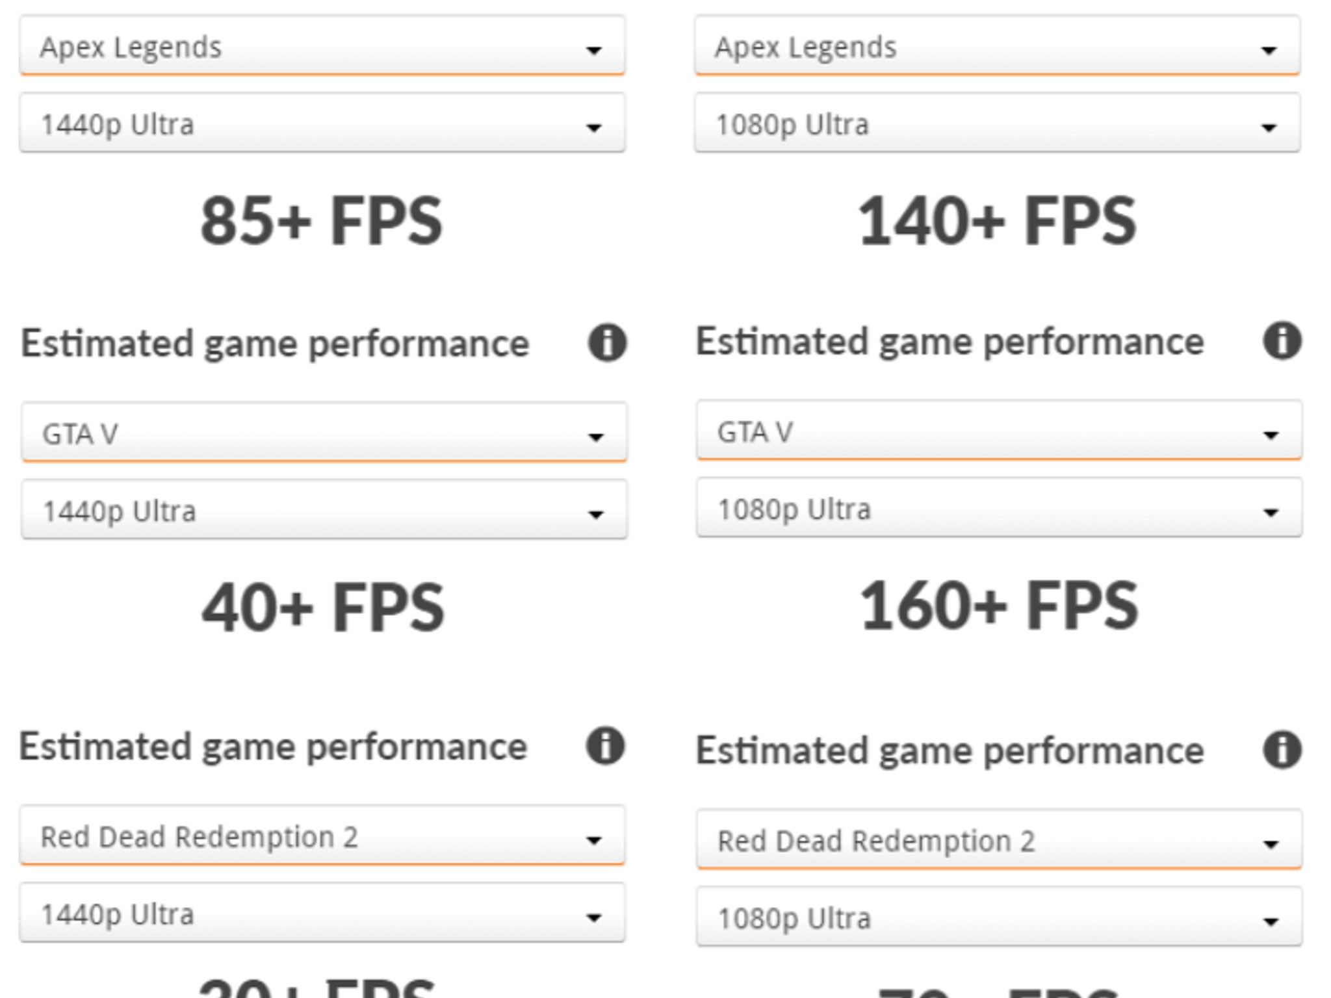Open the right GTA V game selector
Viewport: 1331px width, 998px height.
(x=998, y=433)
